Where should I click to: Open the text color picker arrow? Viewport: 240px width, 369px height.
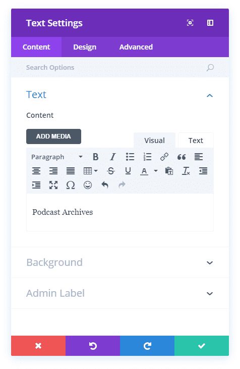point(156,171)
